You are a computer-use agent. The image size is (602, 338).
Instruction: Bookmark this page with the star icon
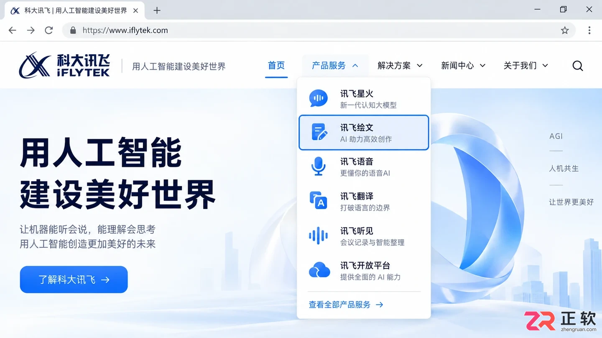[565, 30]
